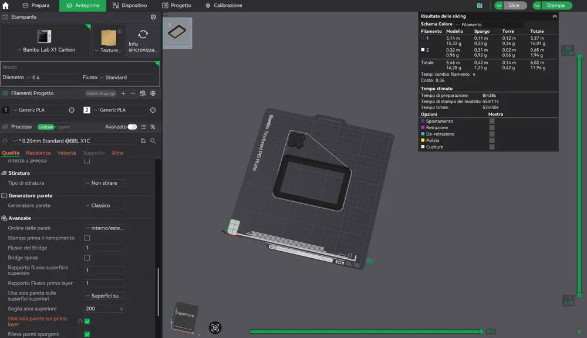The width and height of the screenshot is (587, 338).
Task: Open Stampa button dropdown arrow
Action: tap(537, 6)
